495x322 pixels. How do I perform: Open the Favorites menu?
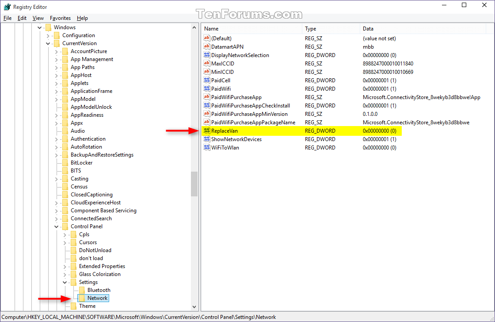(x=60, y=18)
